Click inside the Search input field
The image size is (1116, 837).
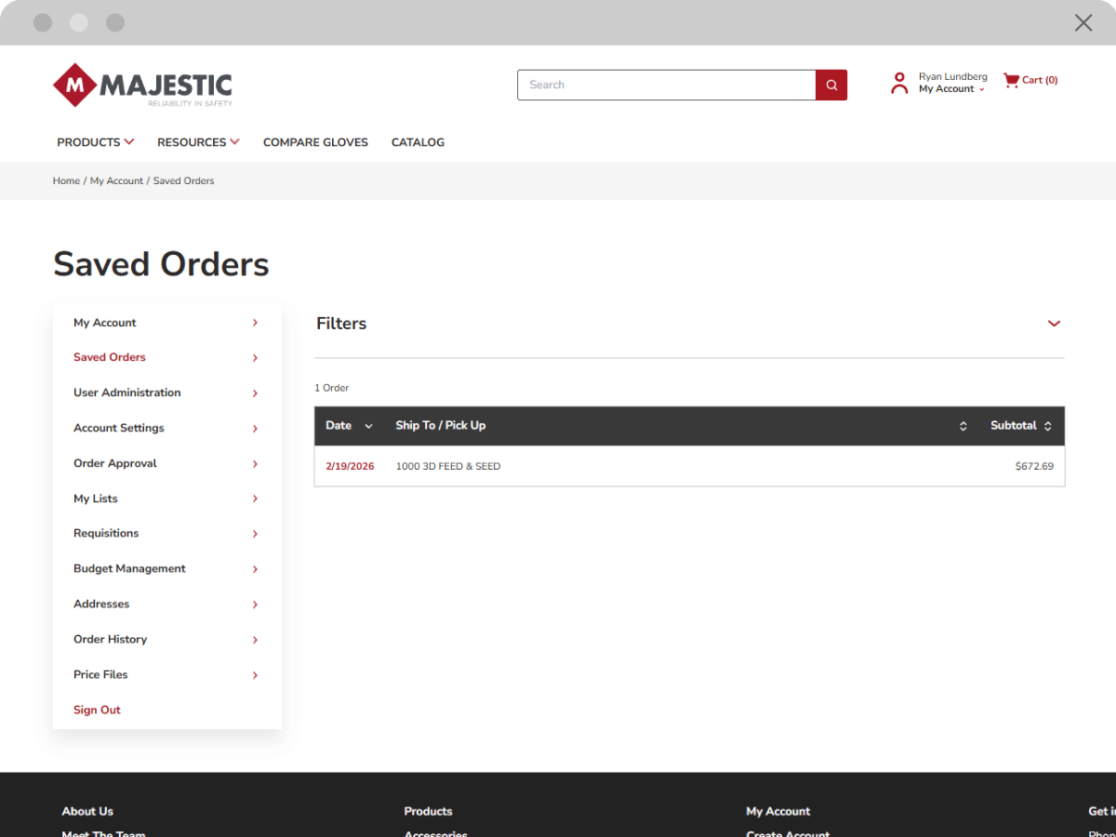coord(666,85)
